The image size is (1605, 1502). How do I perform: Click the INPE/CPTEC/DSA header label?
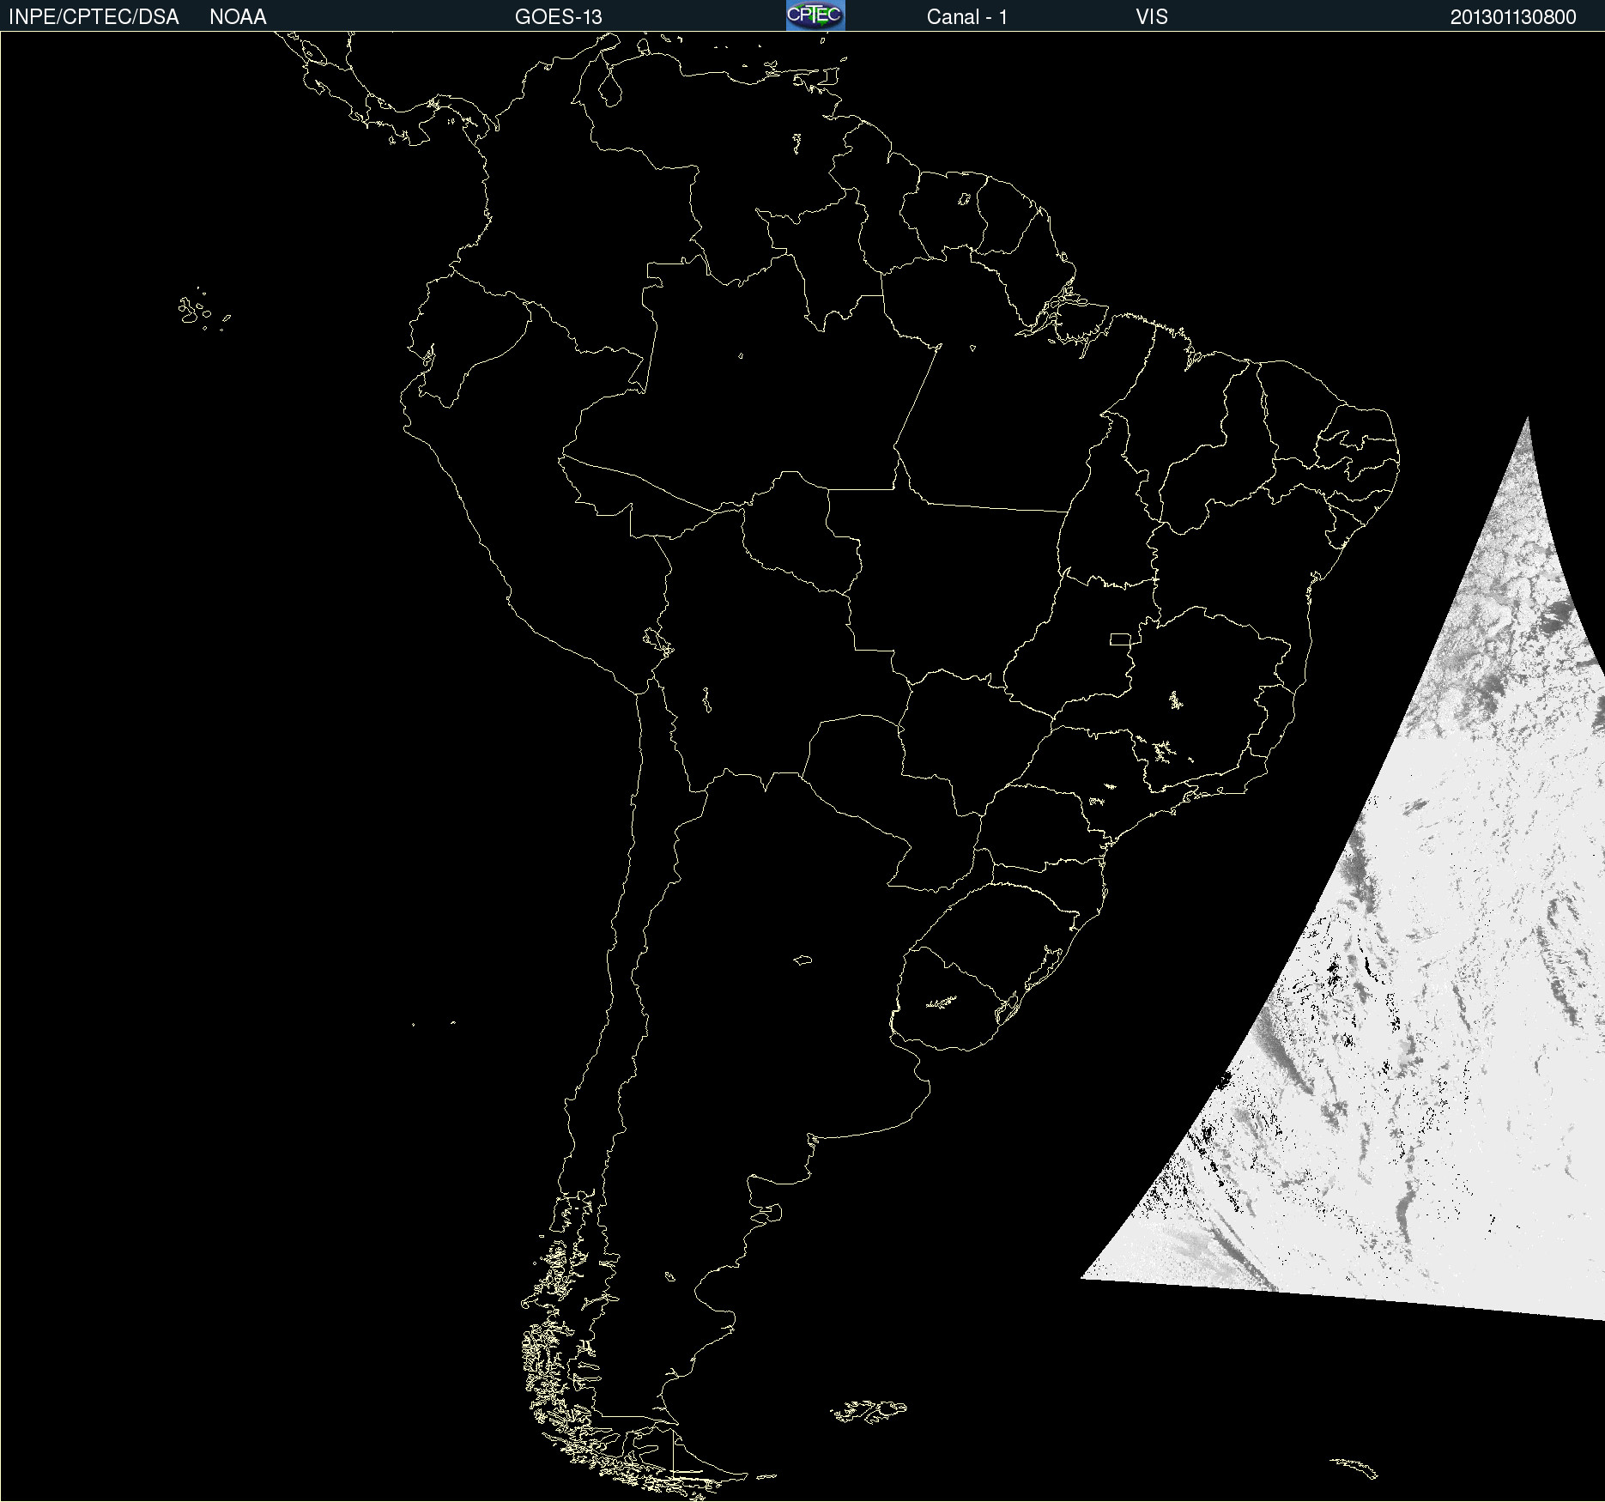[x=94, y=17]
